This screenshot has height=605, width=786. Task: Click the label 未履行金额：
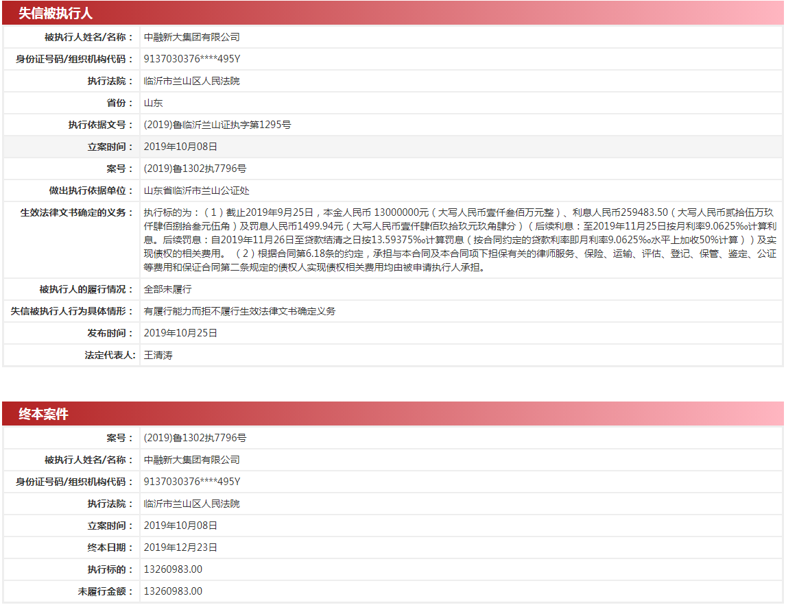(106, 591)
